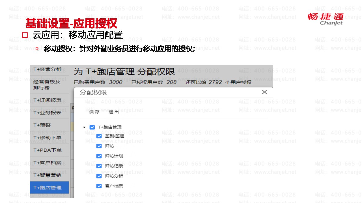Click the 客户档案 tree label
This screenshot has height=203, width=362.
[x=114, y=186]
